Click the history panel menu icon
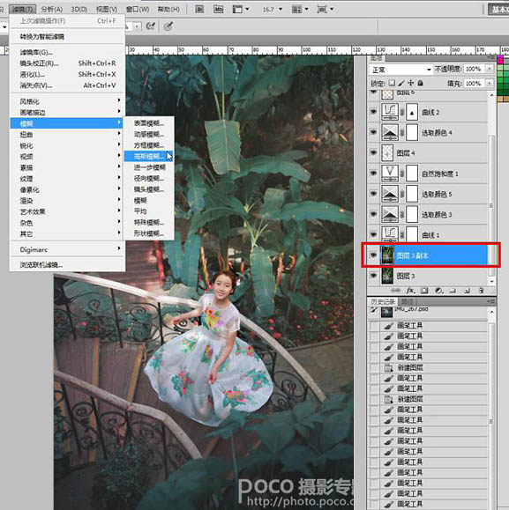The height and width of the screenshot is (510, 509). point(492,301)
